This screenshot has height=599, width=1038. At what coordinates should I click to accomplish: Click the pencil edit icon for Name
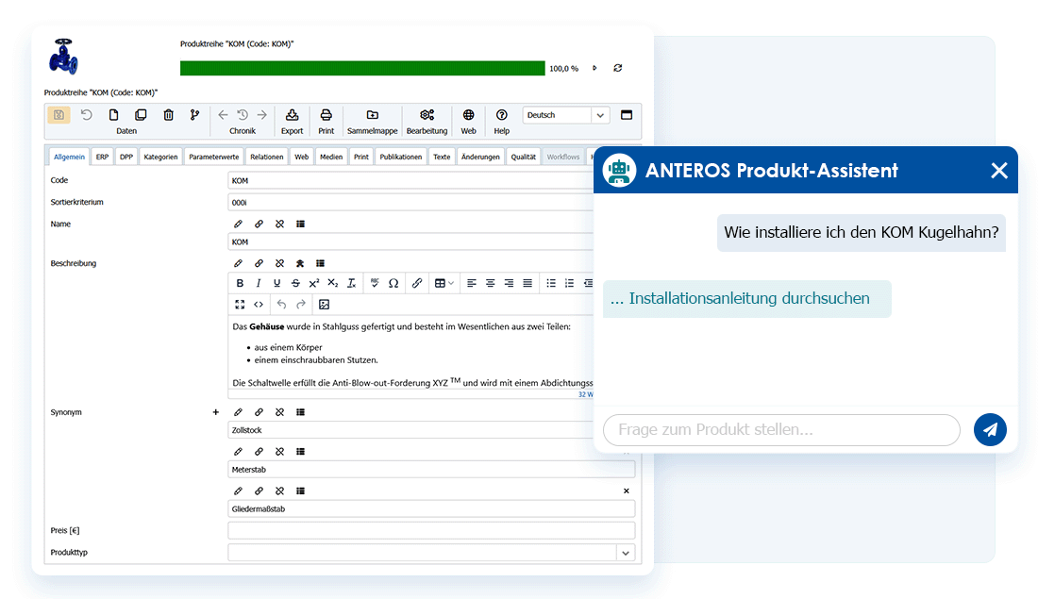tap(239, 224)
